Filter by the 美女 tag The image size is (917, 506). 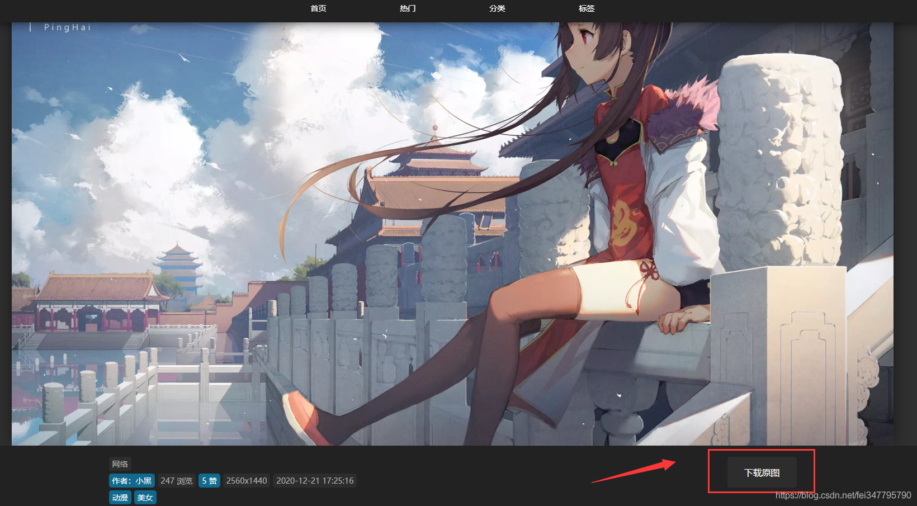[x=145, y=498]
